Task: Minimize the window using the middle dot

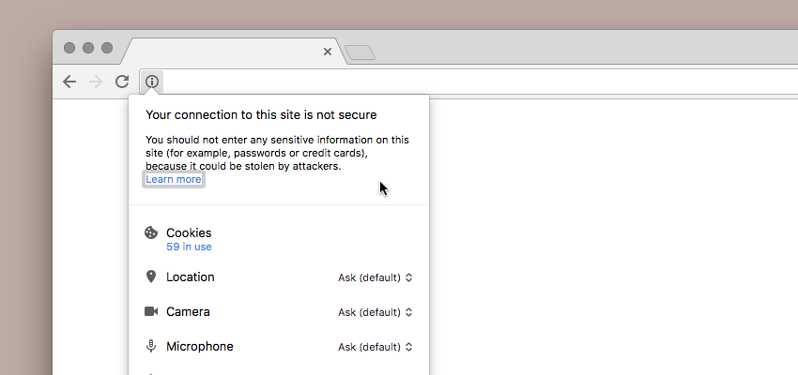Action: (88, 48)
